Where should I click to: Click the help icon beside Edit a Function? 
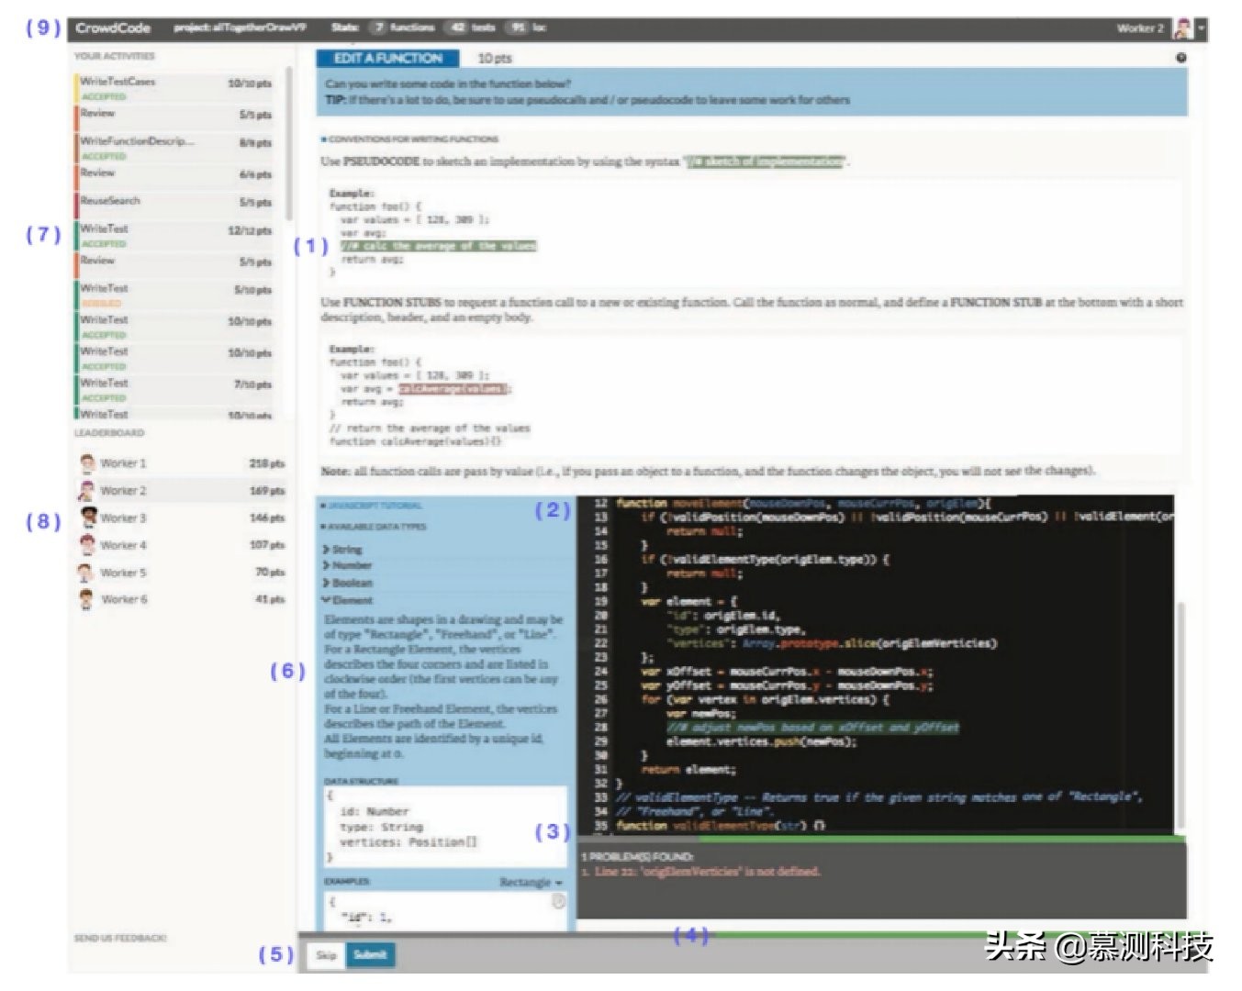click(x=1180, y=58)
